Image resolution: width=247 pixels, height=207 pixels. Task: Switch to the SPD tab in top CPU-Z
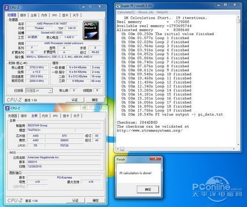(x=54, y=15)
